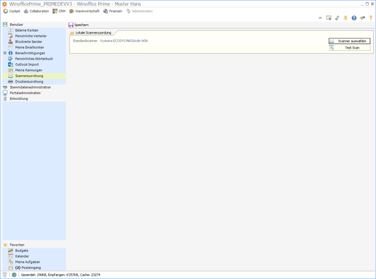Click the Scanner auswählen button

coord(349,41)
